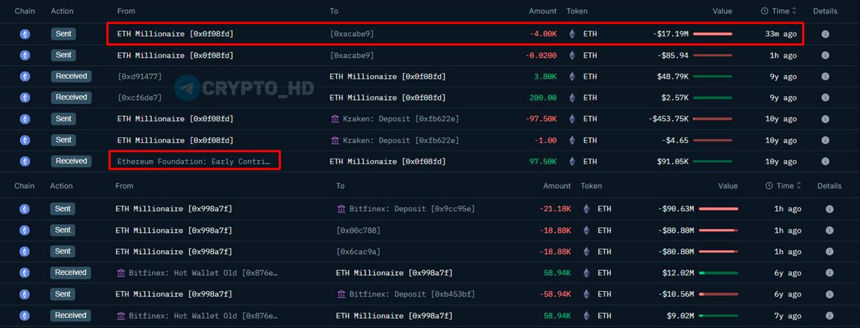This screenshot has width=860, height=328.
Task: Open details icon for the -$85.94 transaction
Action: (x=825, y=55)
